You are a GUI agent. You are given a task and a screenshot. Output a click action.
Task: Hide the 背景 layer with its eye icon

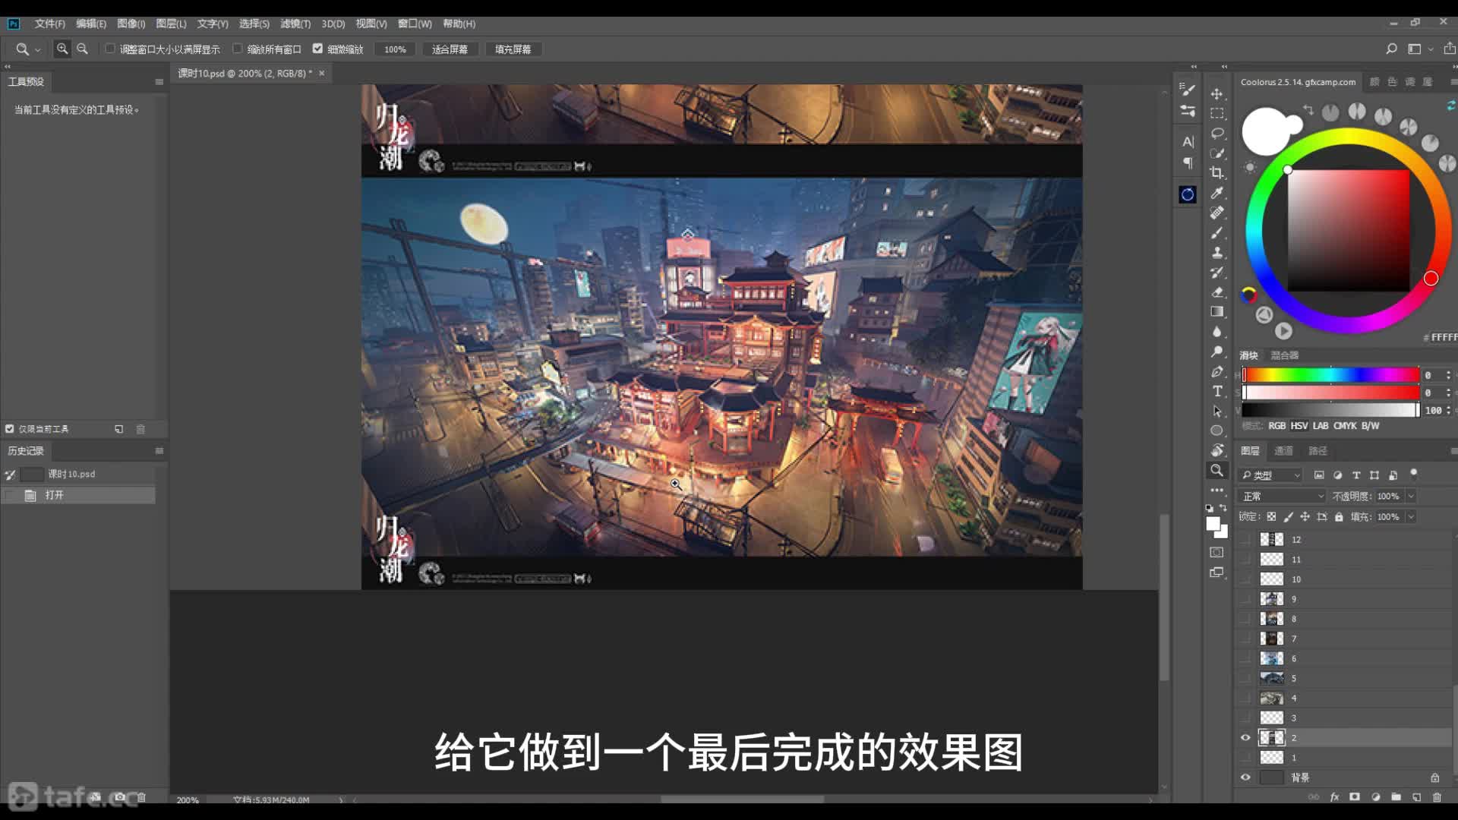click(1245, 777)
